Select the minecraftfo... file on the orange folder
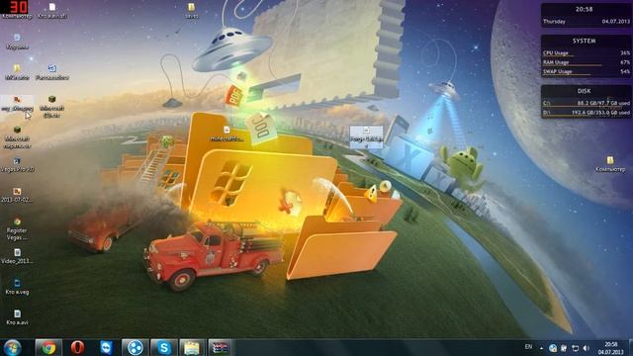The height and width of the screenshot is (356, 633). (x=226, y=133)
